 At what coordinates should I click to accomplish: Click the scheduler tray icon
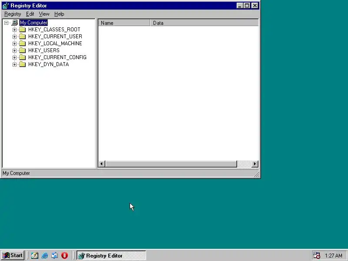pyautogui.click(x=316, y=255)
